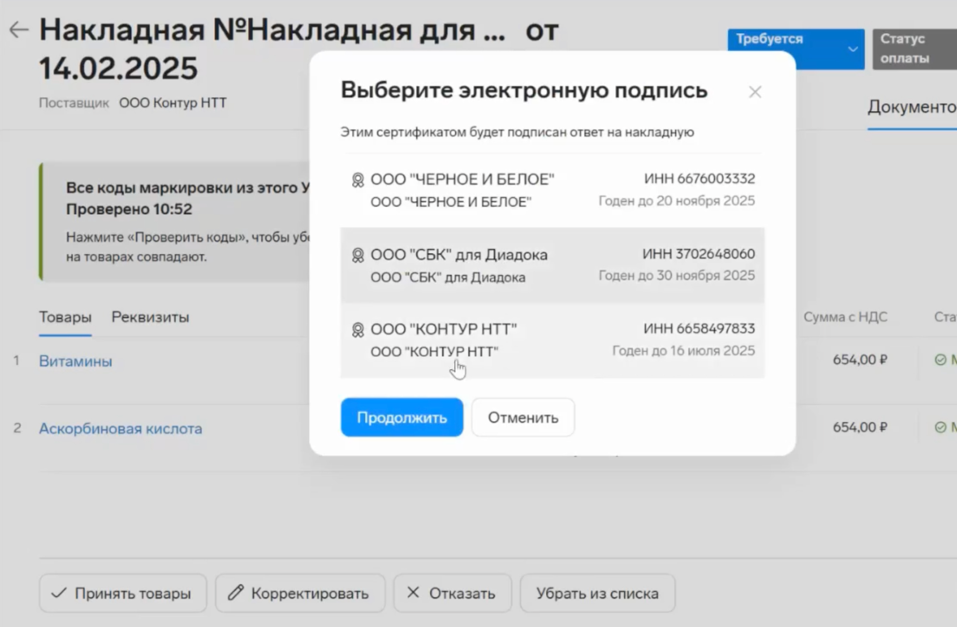Viewport: 957px width, 627px height.
Task: Click the chevron arrow in Требуется button
Action: click(852, 50)
